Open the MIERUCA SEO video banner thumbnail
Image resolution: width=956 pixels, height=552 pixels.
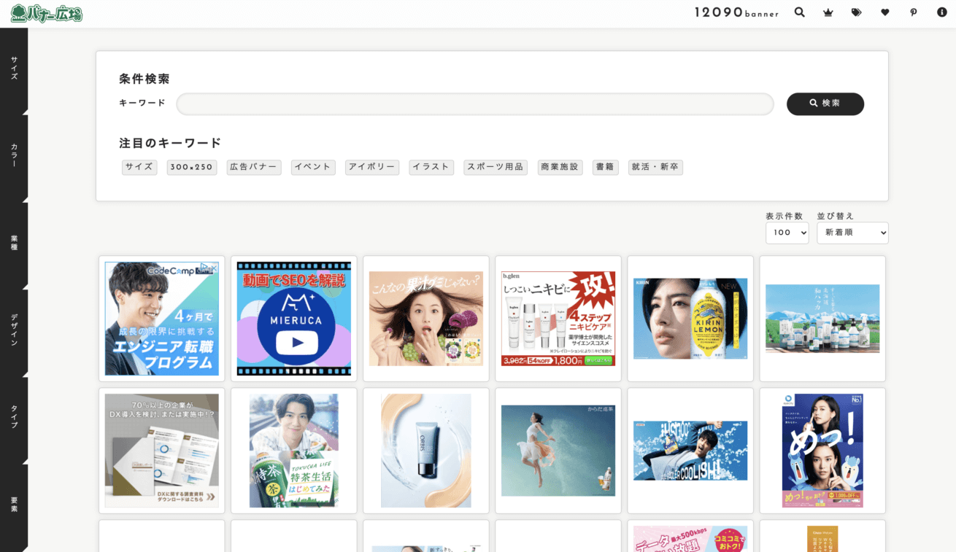[x=294, y=319]
